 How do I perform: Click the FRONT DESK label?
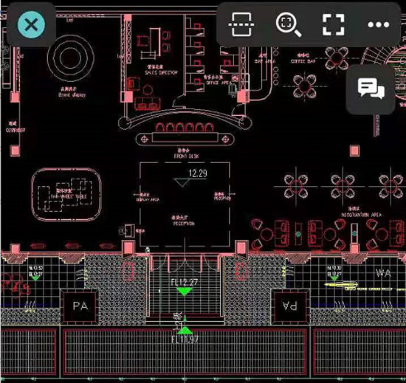[x=186, y=156]
